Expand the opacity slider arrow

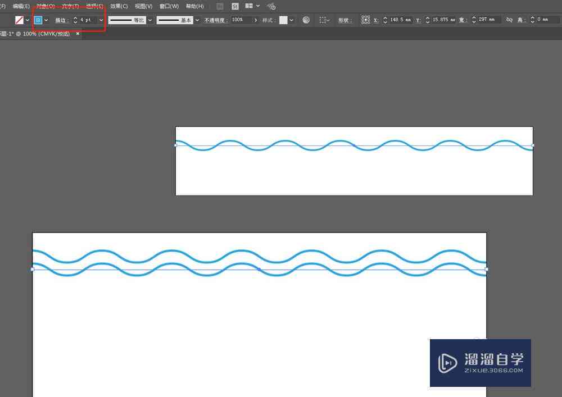tap(256, 20)
